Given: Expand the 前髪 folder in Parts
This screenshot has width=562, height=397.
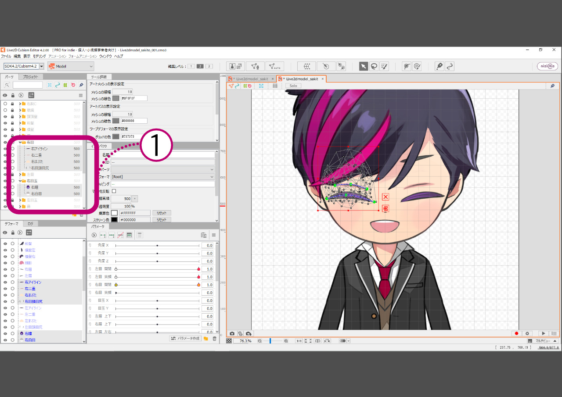Looking at the screenshot, I should (20, 123).
